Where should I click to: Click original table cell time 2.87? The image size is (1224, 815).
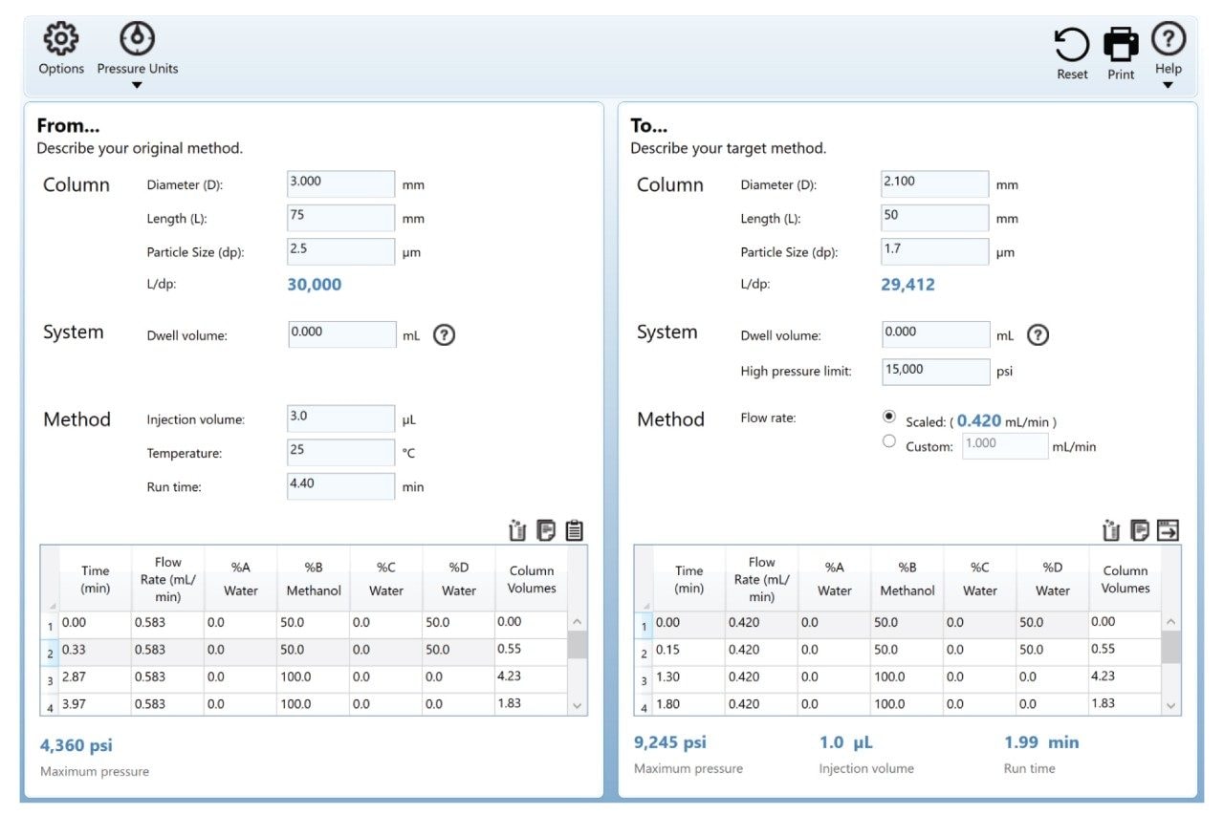tap(95, 678)
